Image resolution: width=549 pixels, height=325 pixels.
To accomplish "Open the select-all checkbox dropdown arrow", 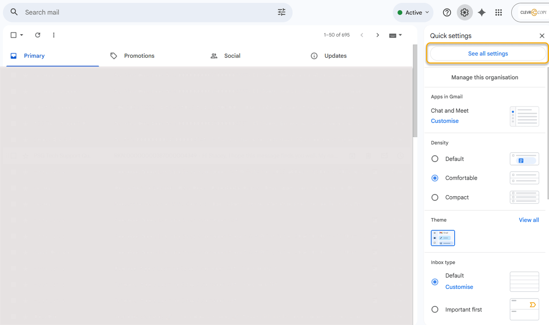I will point(22,35).
